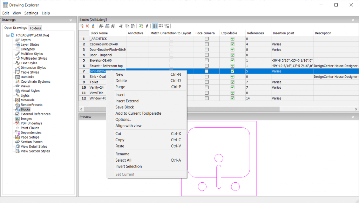Delete selected block with the red X icon

tap(87, 26)
